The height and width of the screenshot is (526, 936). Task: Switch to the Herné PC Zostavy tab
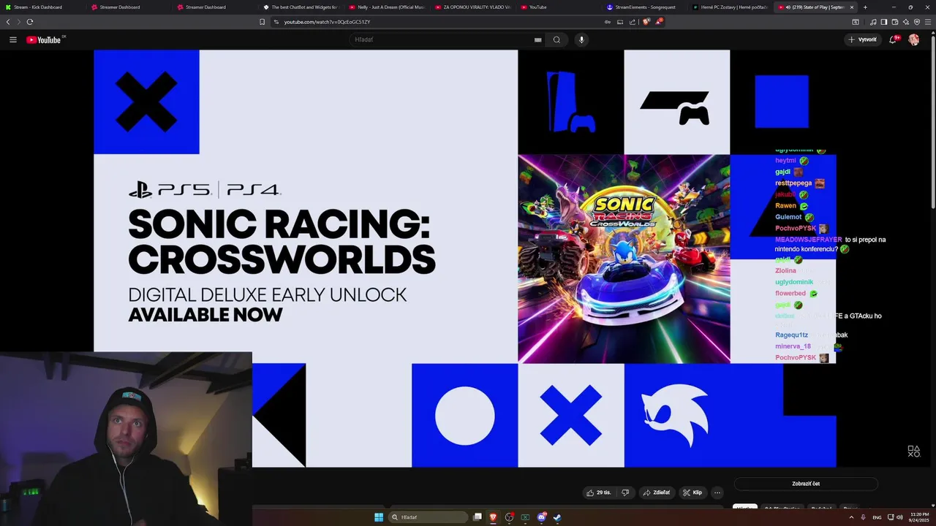(731, 7)
